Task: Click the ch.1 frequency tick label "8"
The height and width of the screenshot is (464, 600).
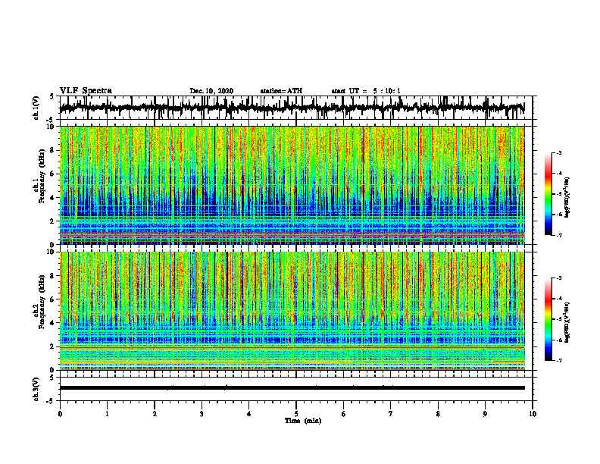Action: coord(52,150)
